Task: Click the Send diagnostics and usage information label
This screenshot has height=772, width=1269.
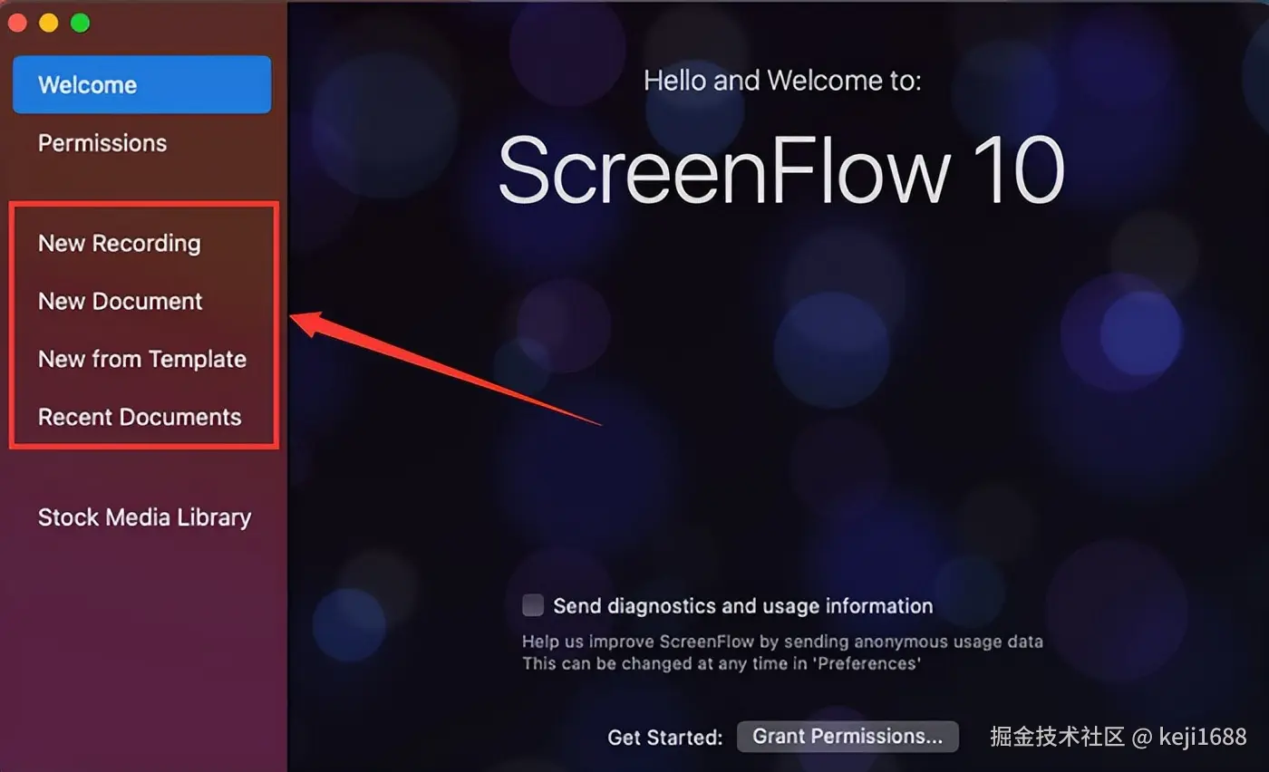Action: (x=743, y=606)
